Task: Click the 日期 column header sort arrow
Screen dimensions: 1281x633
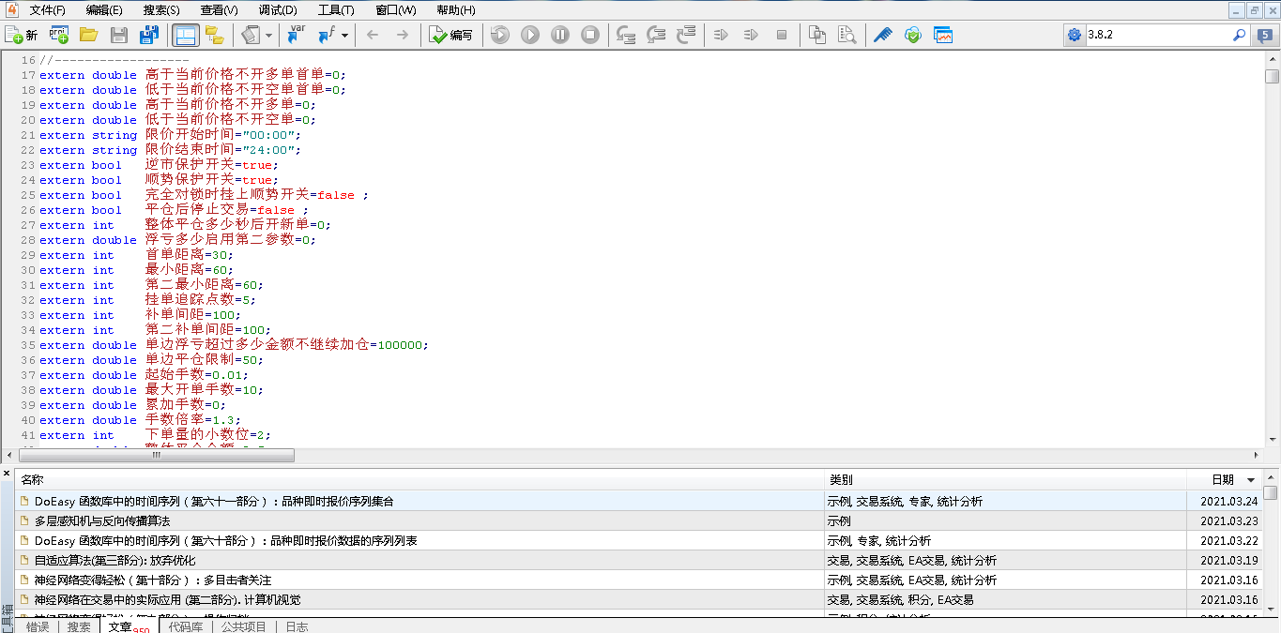Action: point(1250,480)
